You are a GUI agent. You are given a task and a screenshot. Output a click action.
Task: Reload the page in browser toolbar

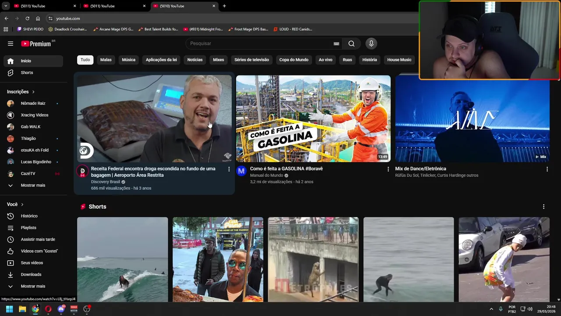click(27, 18)
